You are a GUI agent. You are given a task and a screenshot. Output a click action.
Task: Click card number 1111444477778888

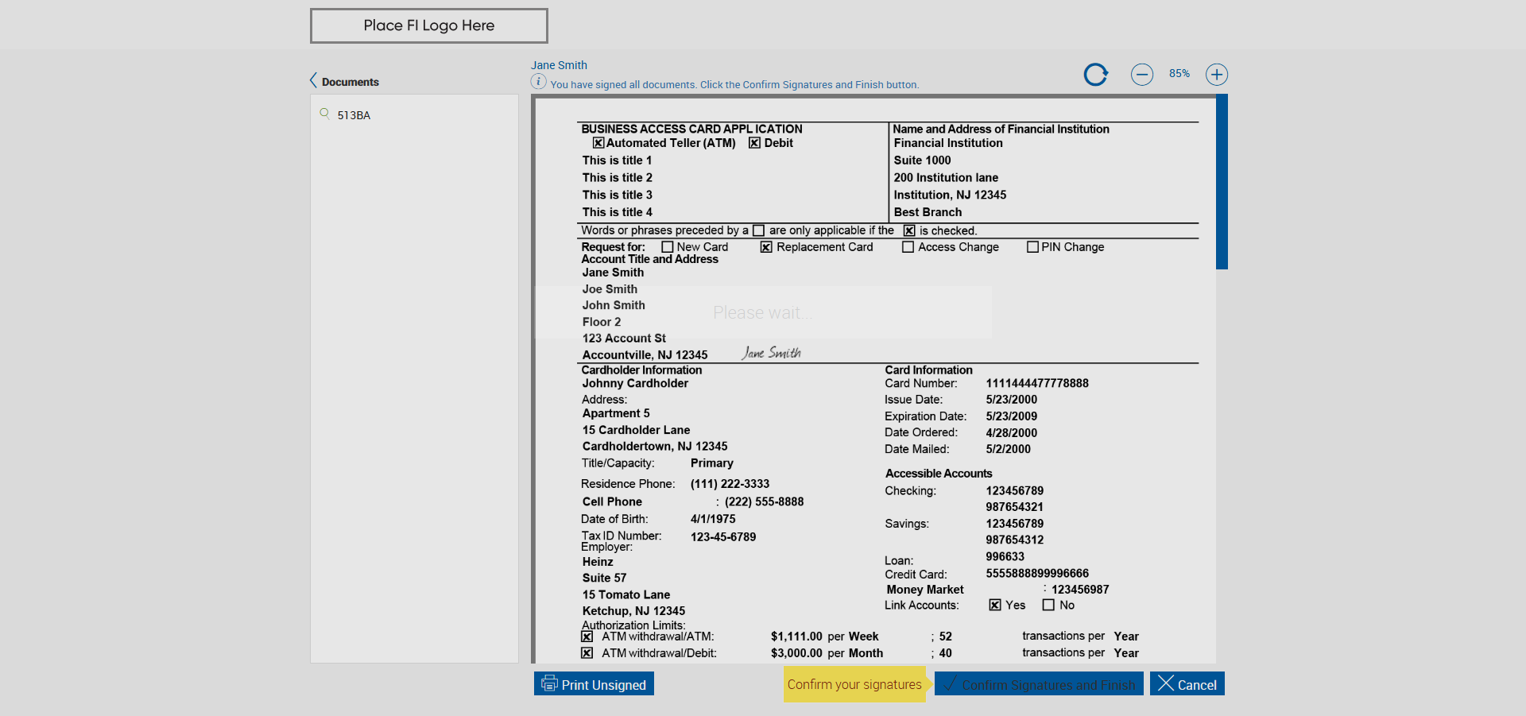point(1037,383)
